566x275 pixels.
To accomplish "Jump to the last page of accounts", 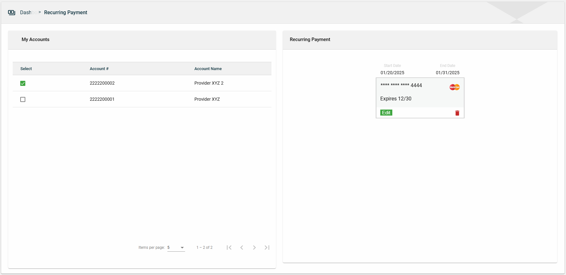I will [267, 248].
